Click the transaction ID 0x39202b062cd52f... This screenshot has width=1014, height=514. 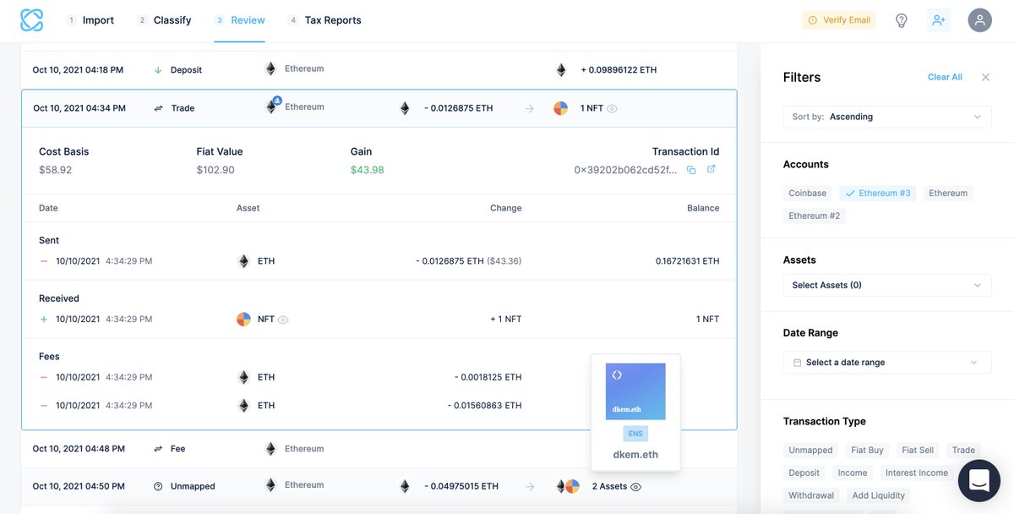pyautogui.click(x=625, y=170)
